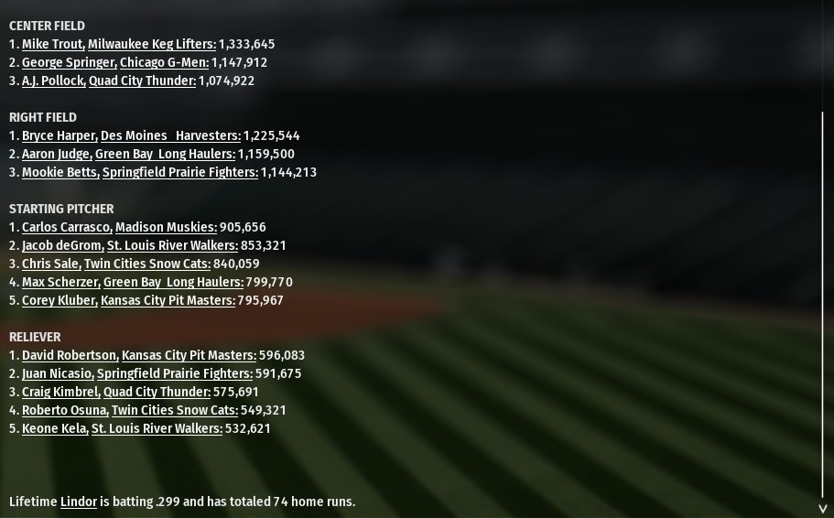The image size is (834, 518).
Task: Open the Corey Kluber player link
Action: [59, 300]
